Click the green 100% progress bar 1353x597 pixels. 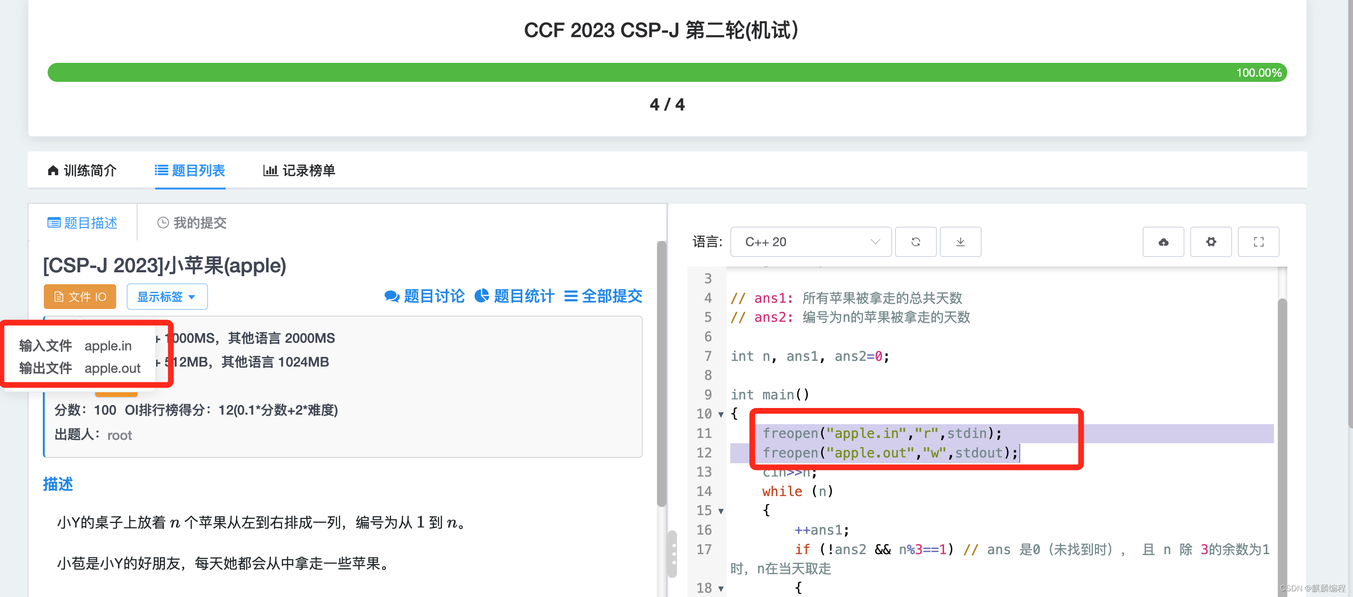coord(666,72)
